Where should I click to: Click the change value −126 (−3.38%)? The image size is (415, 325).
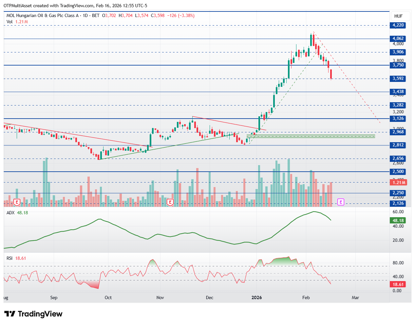(x=181, y=15)
